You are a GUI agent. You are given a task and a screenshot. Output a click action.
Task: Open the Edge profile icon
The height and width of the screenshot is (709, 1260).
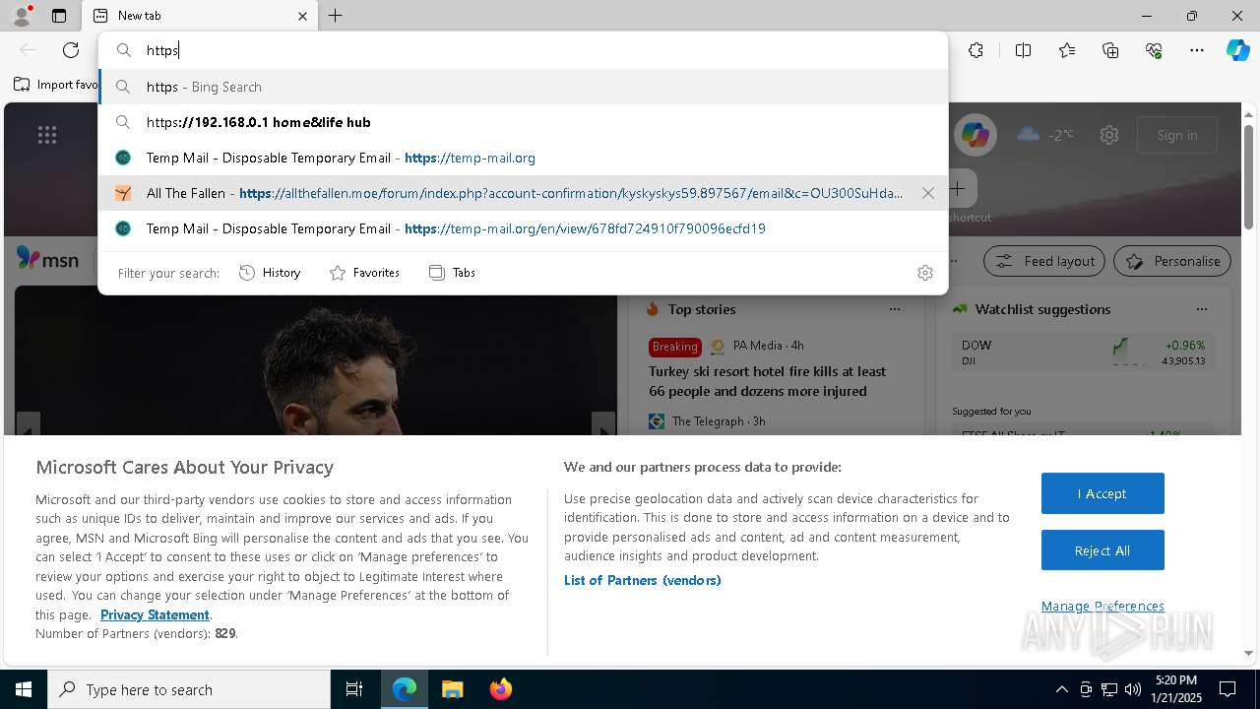(21, 16)
